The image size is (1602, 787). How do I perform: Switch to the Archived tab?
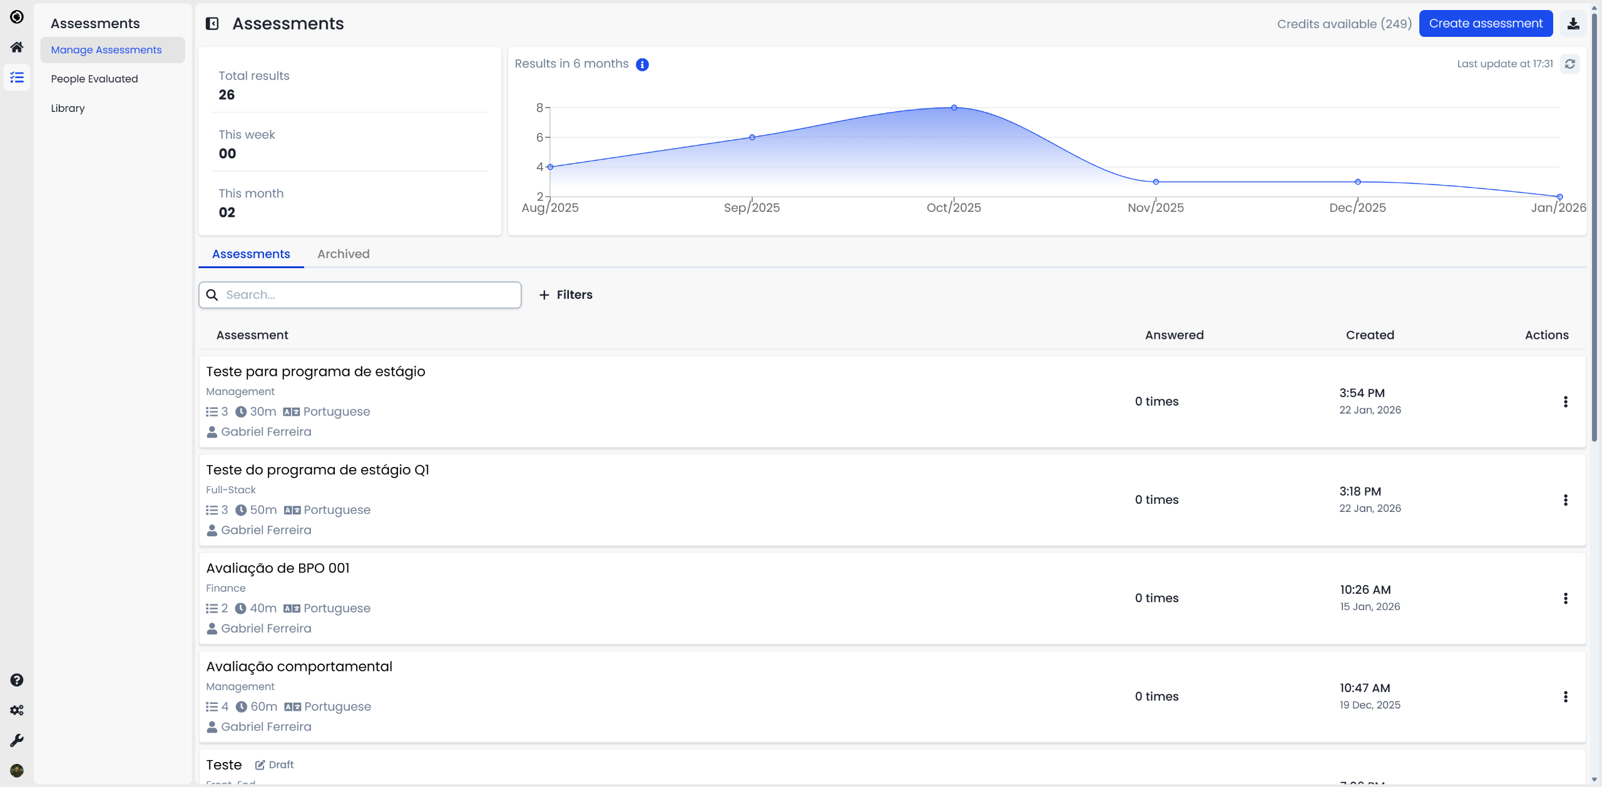click(x=343, y=254)
